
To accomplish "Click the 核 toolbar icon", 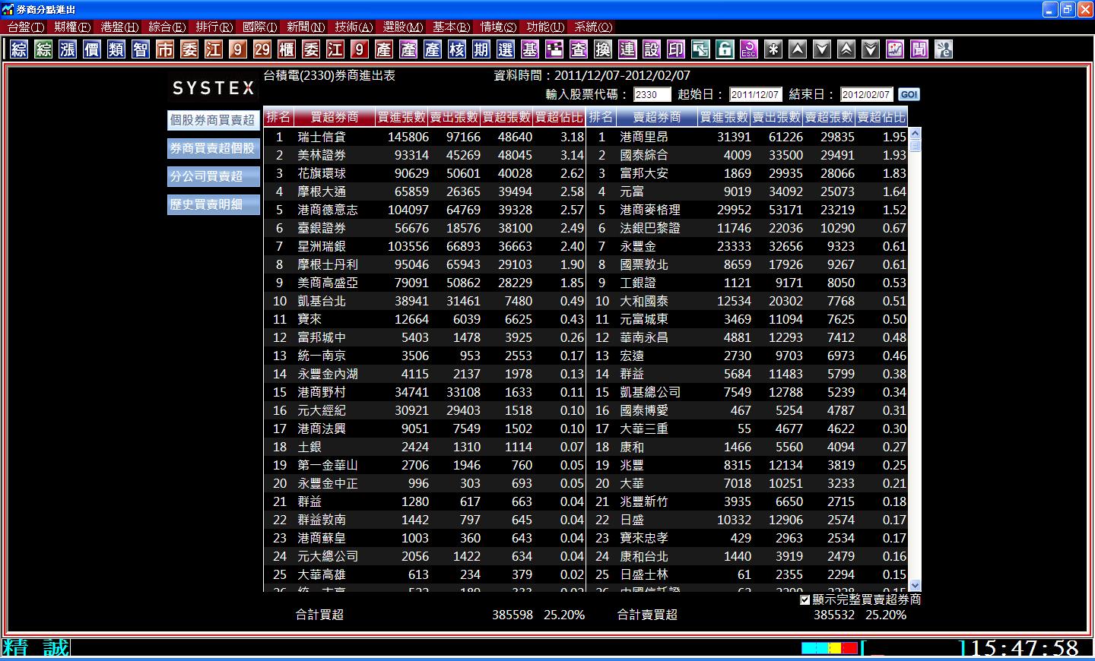I will click(x=457, y=49).
